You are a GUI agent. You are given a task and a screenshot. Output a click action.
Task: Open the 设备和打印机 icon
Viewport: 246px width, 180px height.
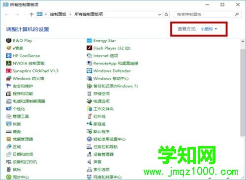click(8, 162)
